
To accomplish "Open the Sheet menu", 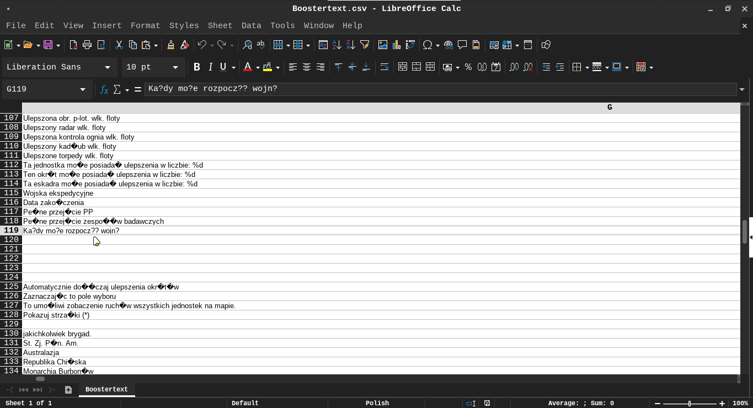I will tap(220, 25).
